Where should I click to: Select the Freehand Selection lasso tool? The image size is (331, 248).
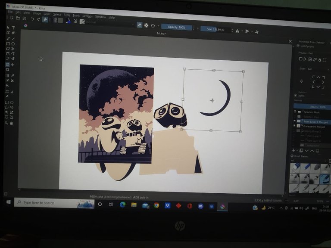pos(12,107)
